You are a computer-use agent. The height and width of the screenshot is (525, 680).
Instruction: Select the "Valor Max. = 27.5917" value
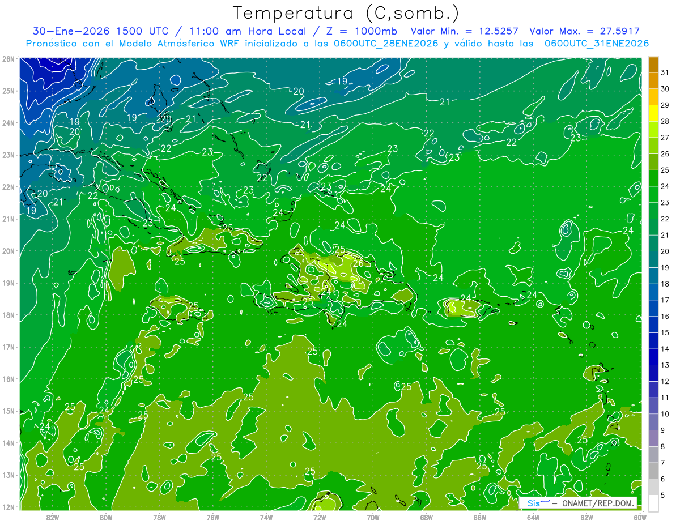click(585, 31)
